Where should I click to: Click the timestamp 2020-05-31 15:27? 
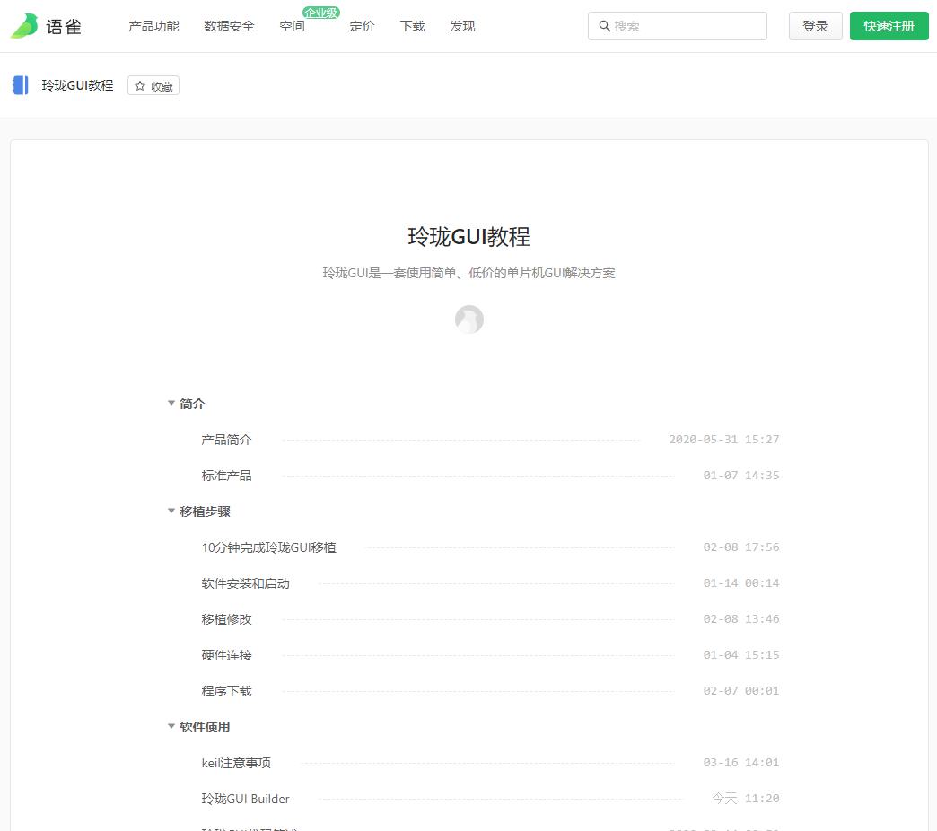pyautogui.click(x=724, y=440)
